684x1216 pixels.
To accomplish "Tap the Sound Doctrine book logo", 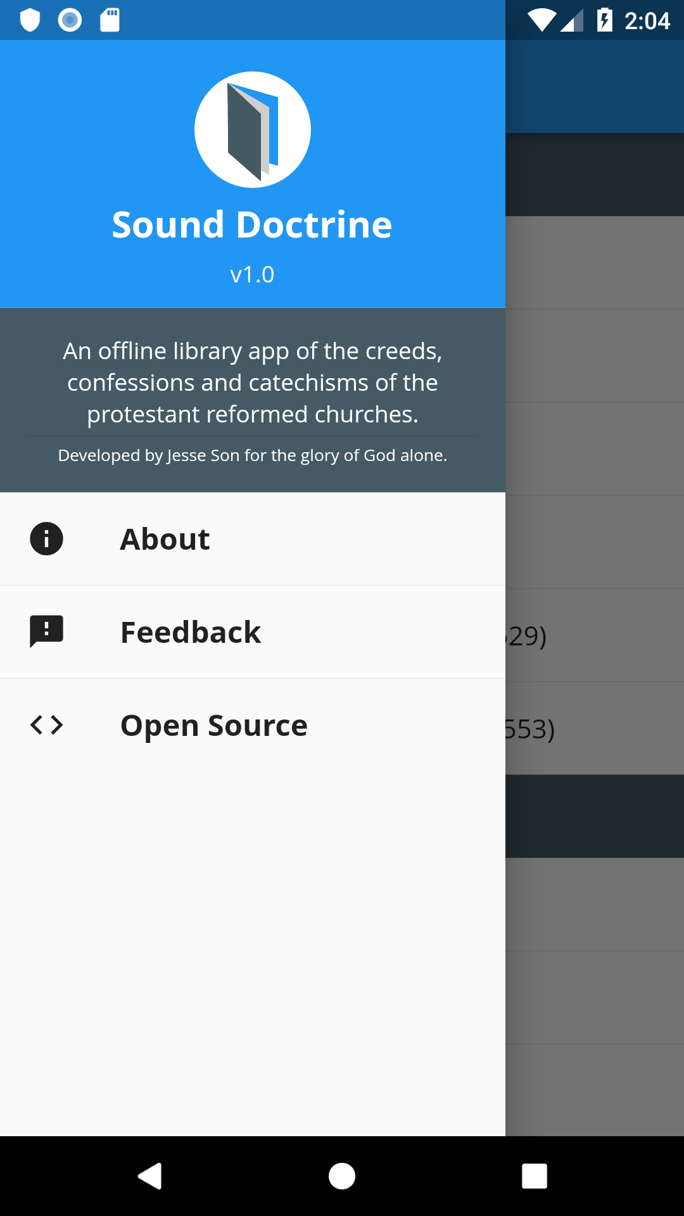I will click(253, 130).
